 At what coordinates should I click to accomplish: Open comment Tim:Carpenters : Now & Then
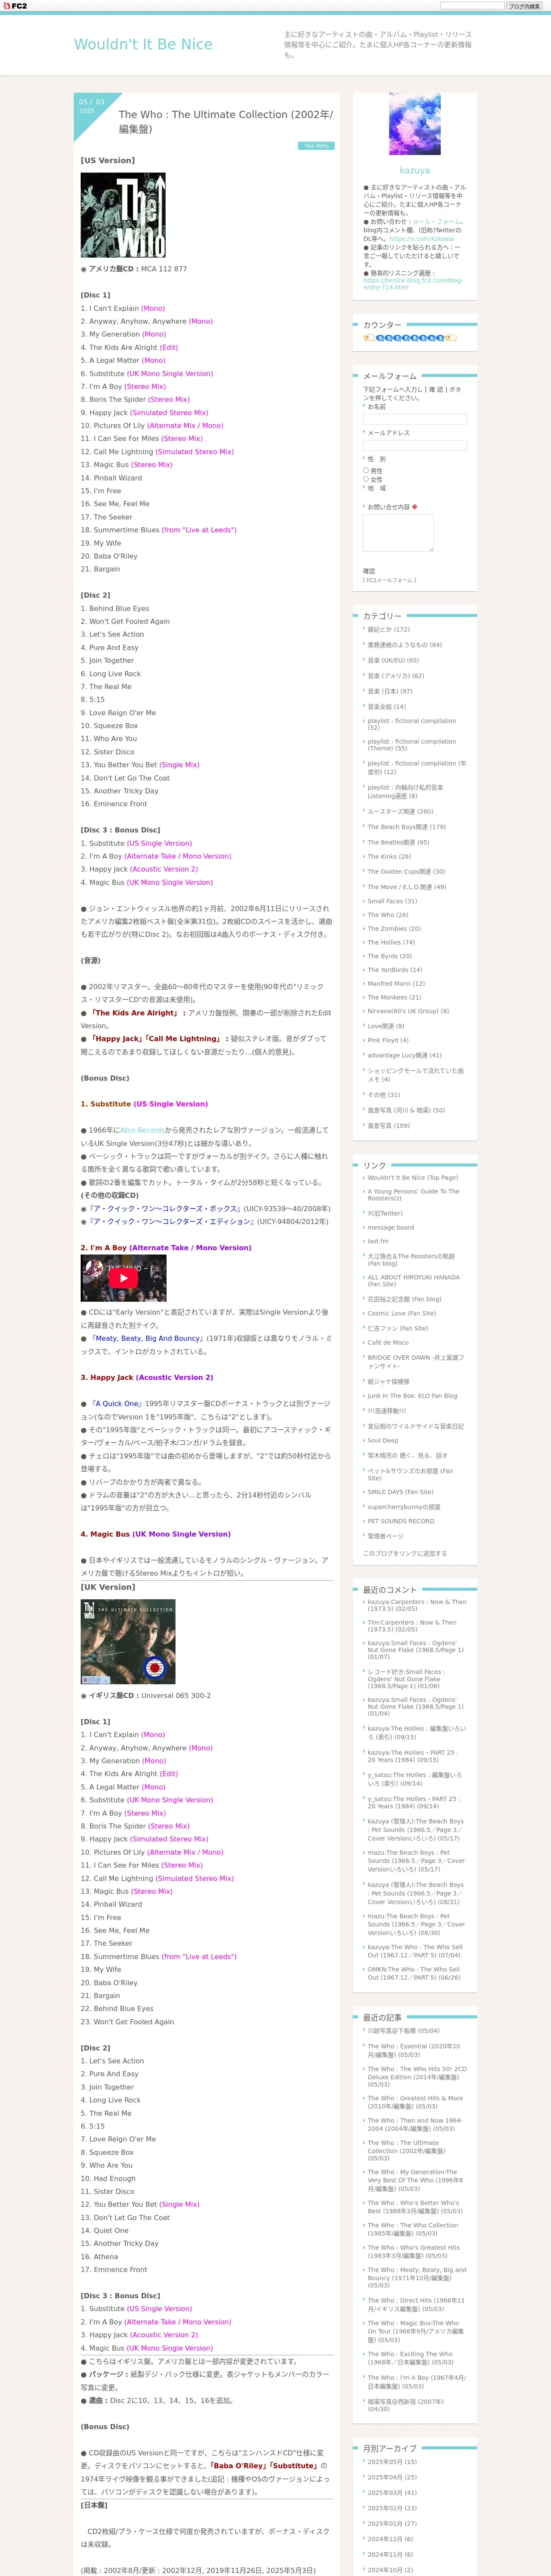click(x=412, y=1626)
